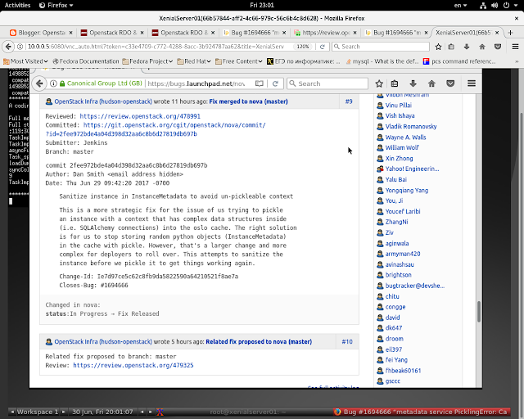
Task: Open inner browser hamburger menu
Action: pyautogui.click(x=472, y=83)
